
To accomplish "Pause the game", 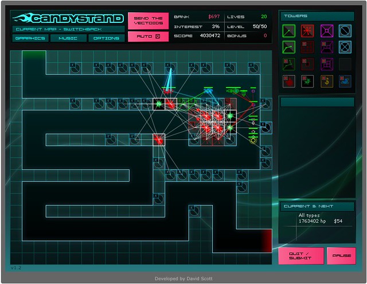I will tap(341, 256).
